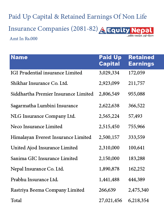Select United Ajod Insurance Limited name
The height and width of the screenshot is (212, 164).
point(44,148)
